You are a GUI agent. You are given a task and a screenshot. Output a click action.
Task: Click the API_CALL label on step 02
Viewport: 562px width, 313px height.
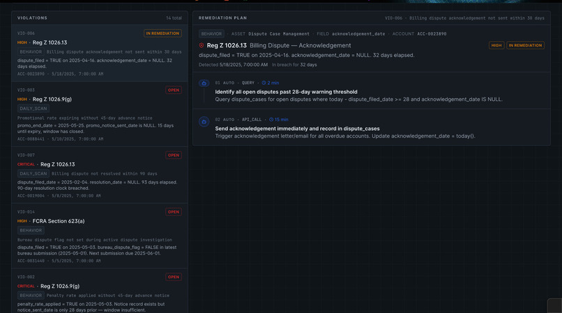tap(252, 120)
